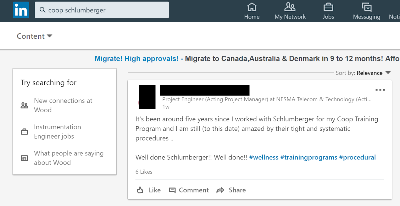
Task: Click the LinkedIn logo icon
Action: pyautogui.click(x=21, y=10)
